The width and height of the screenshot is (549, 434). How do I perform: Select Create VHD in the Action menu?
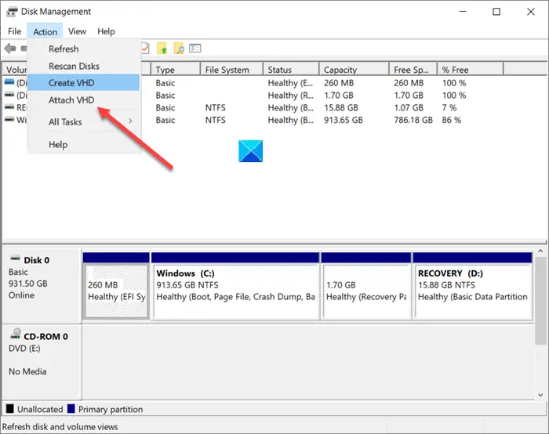[x=83, y=83]
